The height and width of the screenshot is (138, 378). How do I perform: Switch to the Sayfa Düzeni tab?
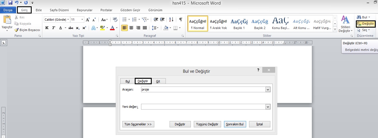(59, 10)
